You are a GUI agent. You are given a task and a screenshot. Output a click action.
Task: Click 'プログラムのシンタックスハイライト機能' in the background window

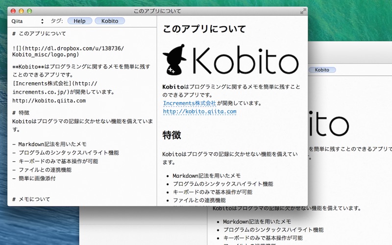pyautogui.click(x=273, y=230)
